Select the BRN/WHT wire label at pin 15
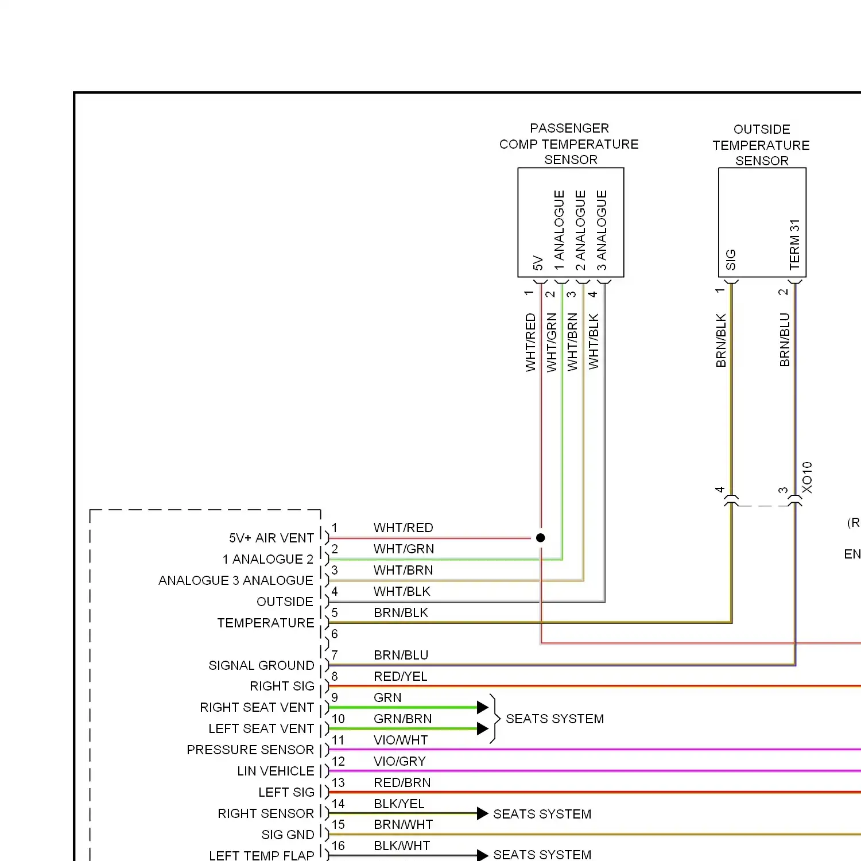The height and width of the screenshot is (861, 861). pyautogui.click(x=403, y=824)
